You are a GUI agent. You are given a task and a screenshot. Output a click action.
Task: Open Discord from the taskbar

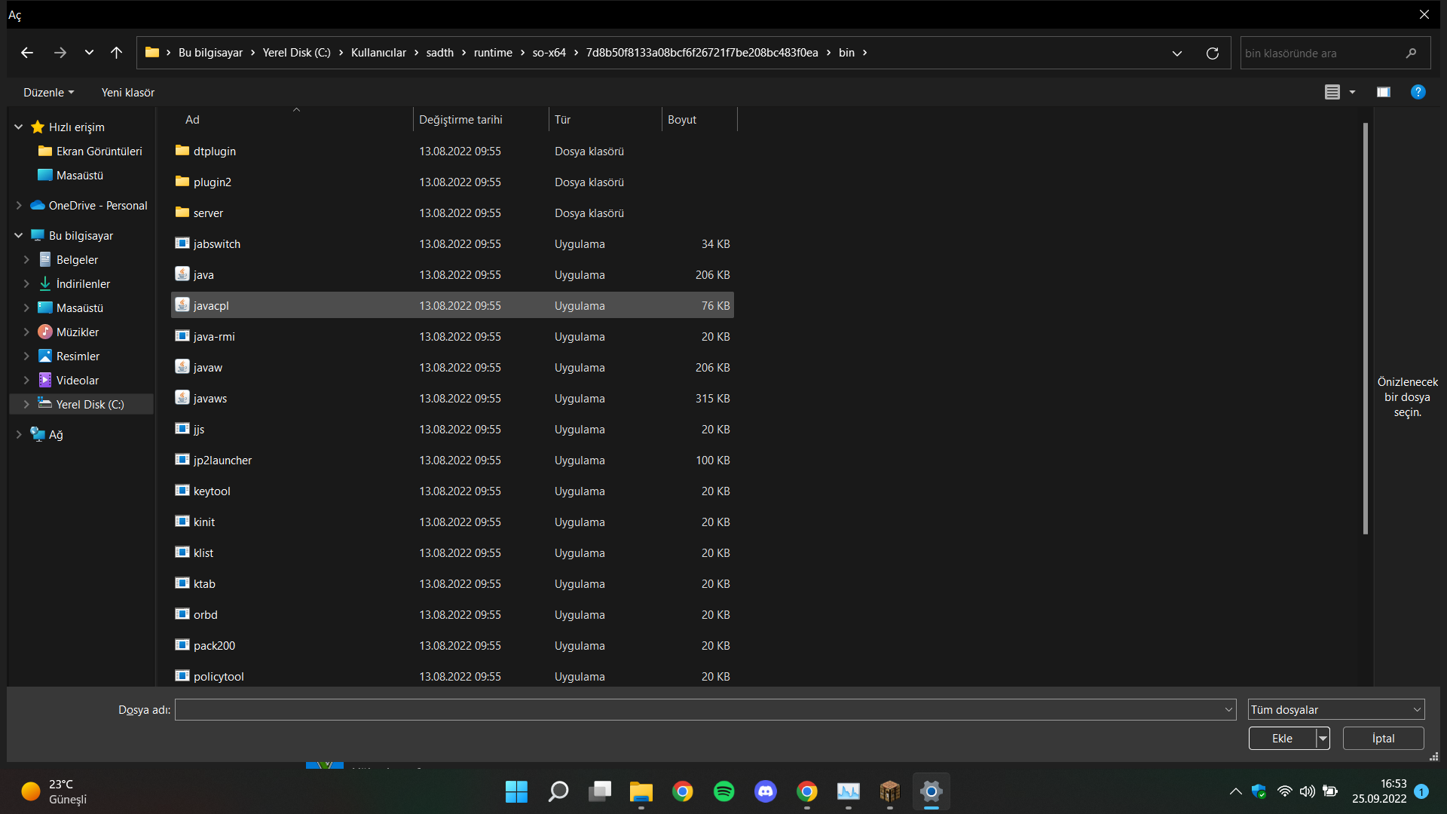click(x=765, y=791)
